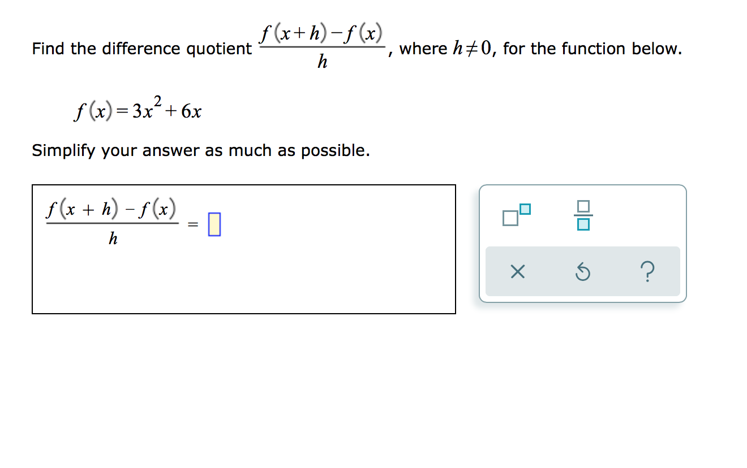View instructions via the question mark
The image size is (747, 468).
[647, 272]
